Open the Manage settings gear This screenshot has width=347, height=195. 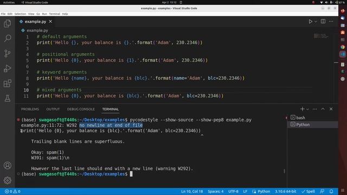7,180
